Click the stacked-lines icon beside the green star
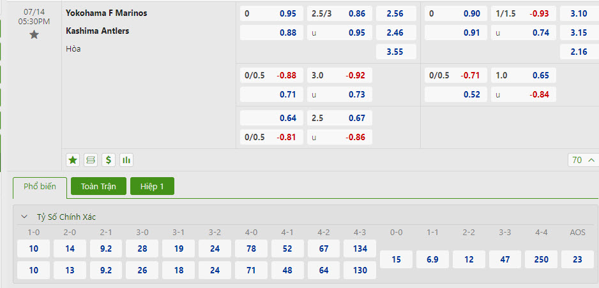 pos(91,160)
